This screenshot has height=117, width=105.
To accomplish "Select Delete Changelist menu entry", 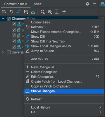I will click(x=64, y=72).
